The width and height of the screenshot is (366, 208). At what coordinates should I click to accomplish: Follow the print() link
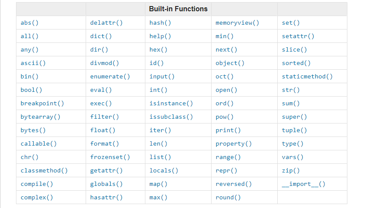pos(228,130)
